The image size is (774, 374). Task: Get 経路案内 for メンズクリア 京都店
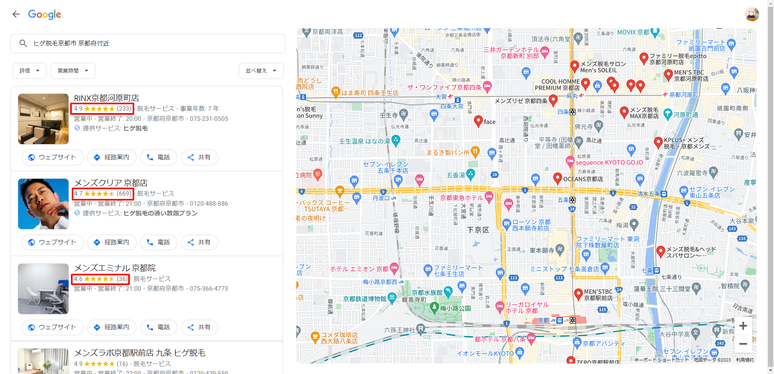coord(112,242)
